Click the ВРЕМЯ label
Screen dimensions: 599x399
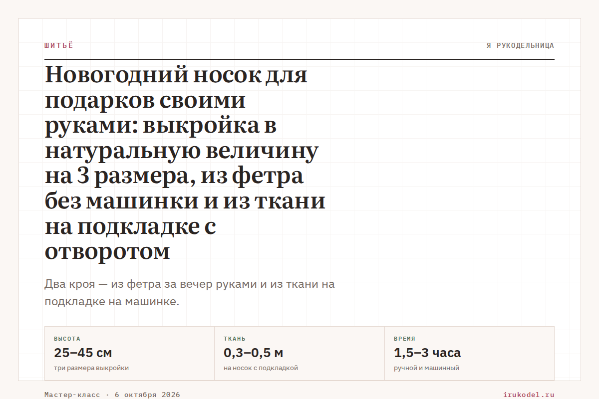(404, 339)
